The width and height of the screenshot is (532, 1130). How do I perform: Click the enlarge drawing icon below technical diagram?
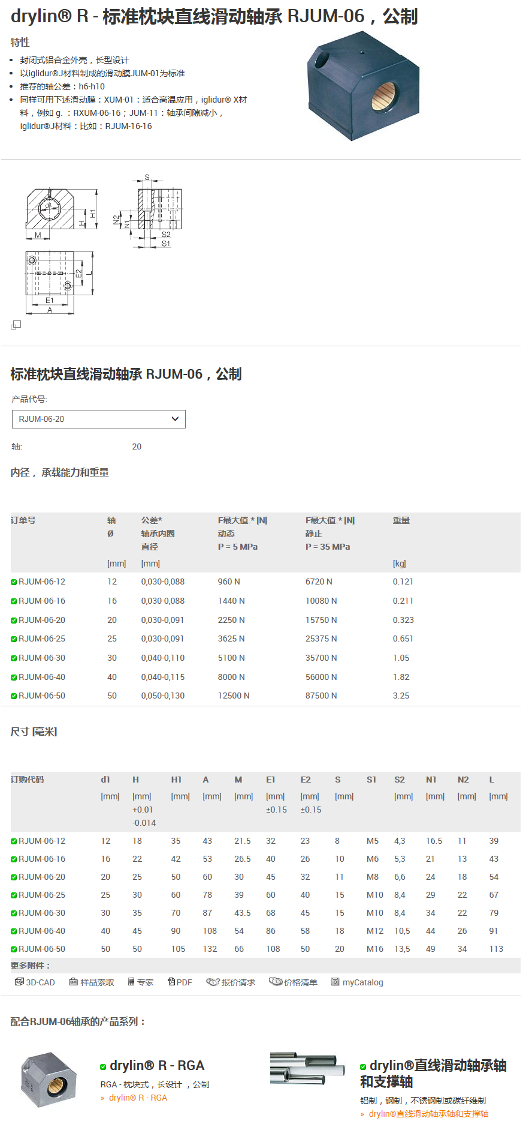pyautogui.click(x=16, y=325)
